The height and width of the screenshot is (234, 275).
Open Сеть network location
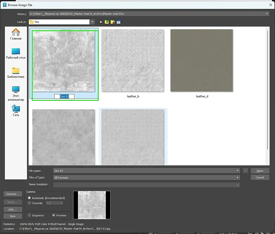pos(16,111)
